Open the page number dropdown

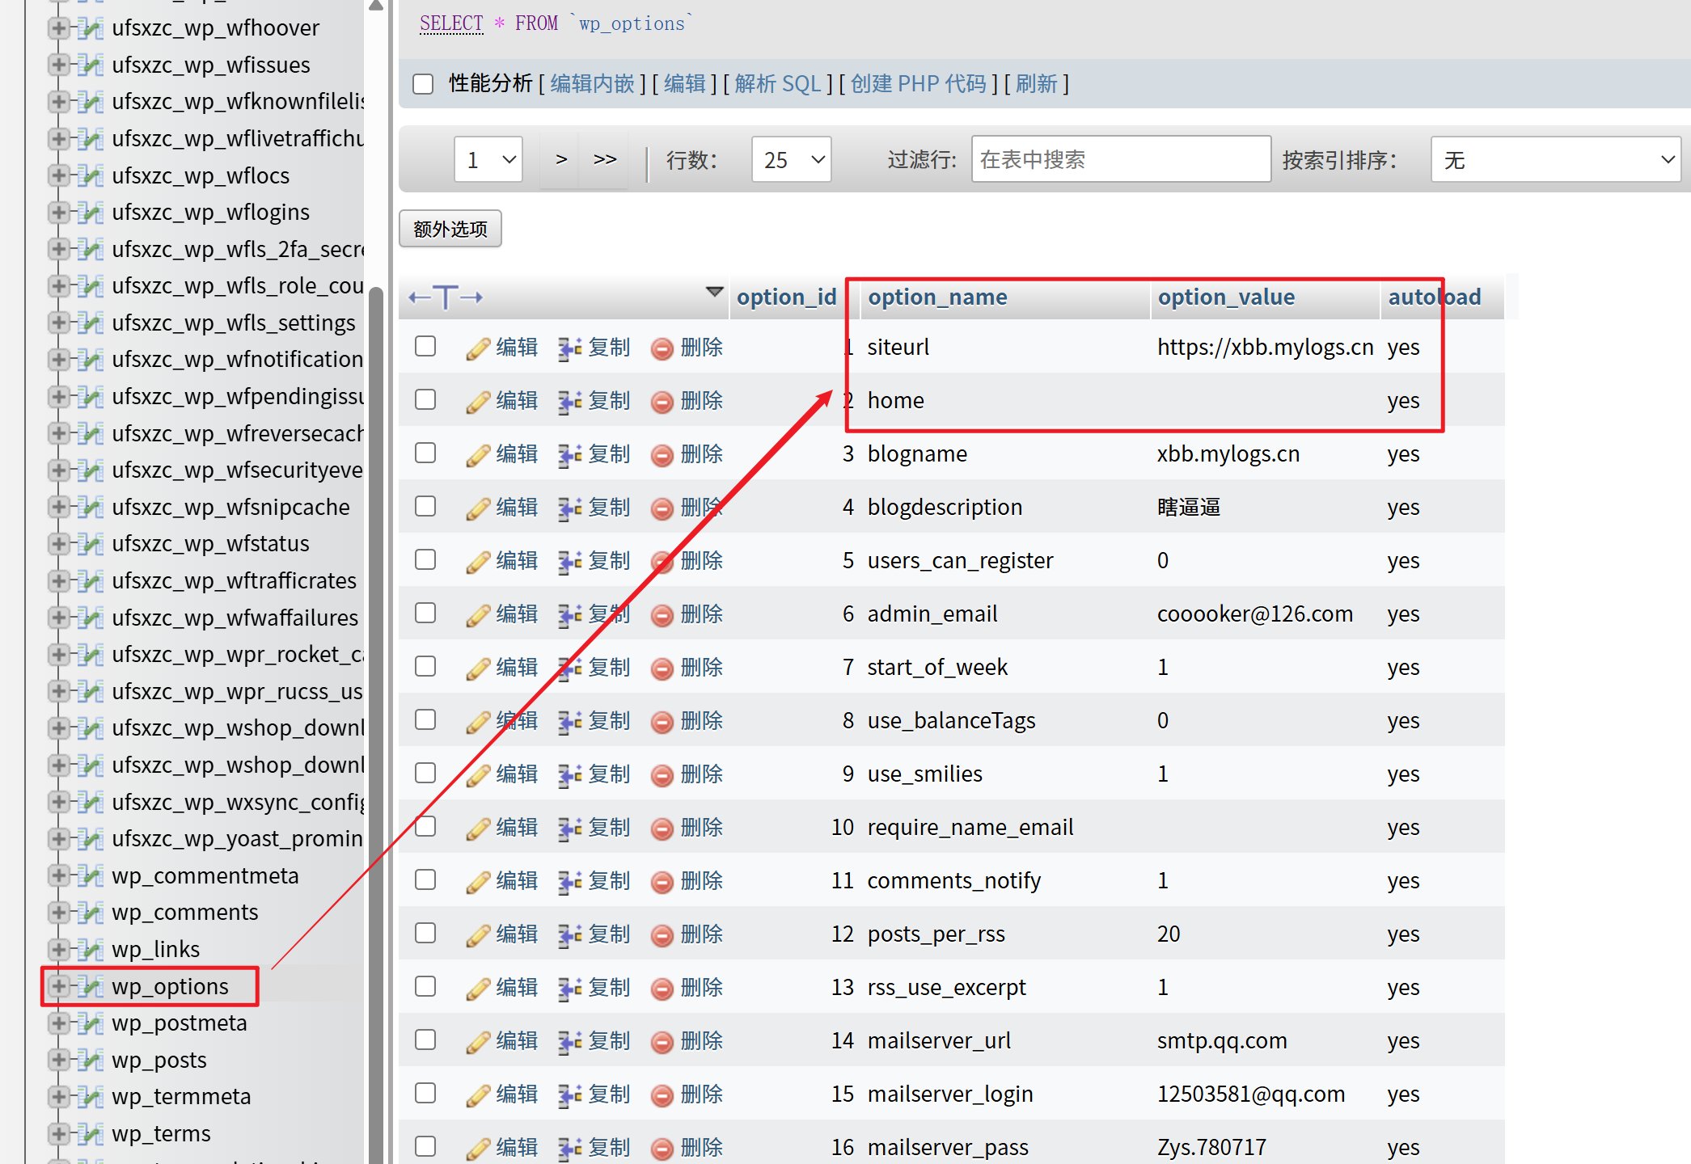[488, 159]
